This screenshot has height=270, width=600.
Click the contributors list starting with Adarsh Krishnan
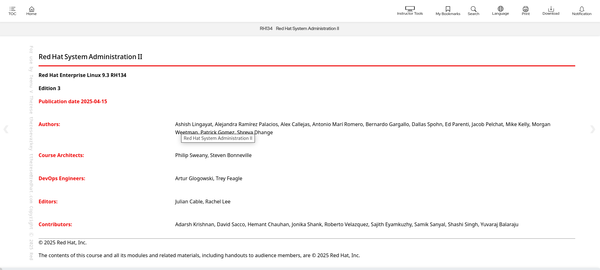(347, 224)
